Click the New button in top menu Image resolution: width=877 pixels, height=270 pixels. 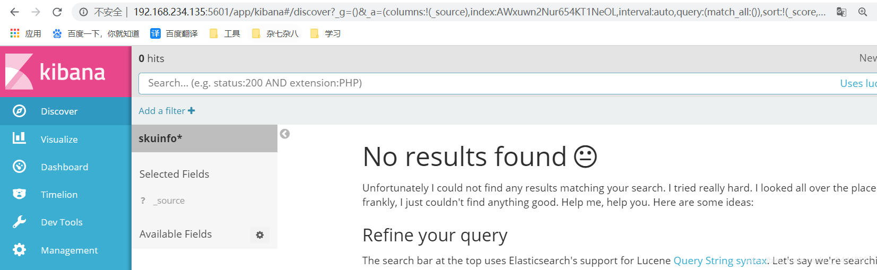pyautogui.click(x=868, y=58)
